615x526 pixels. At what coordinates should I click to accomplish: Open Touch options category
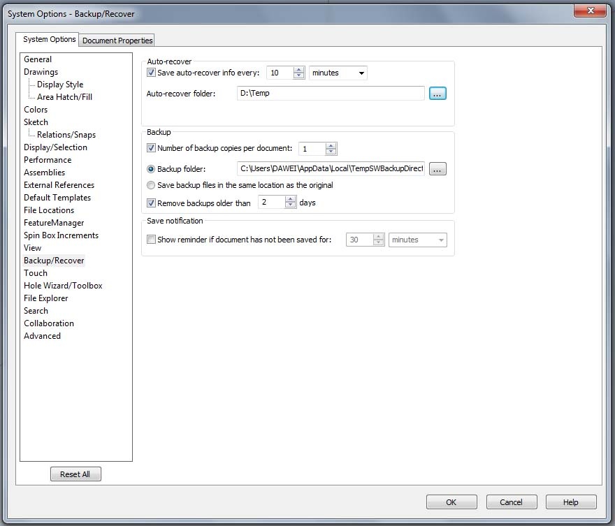pyautogui.click(x=36, y=273)
